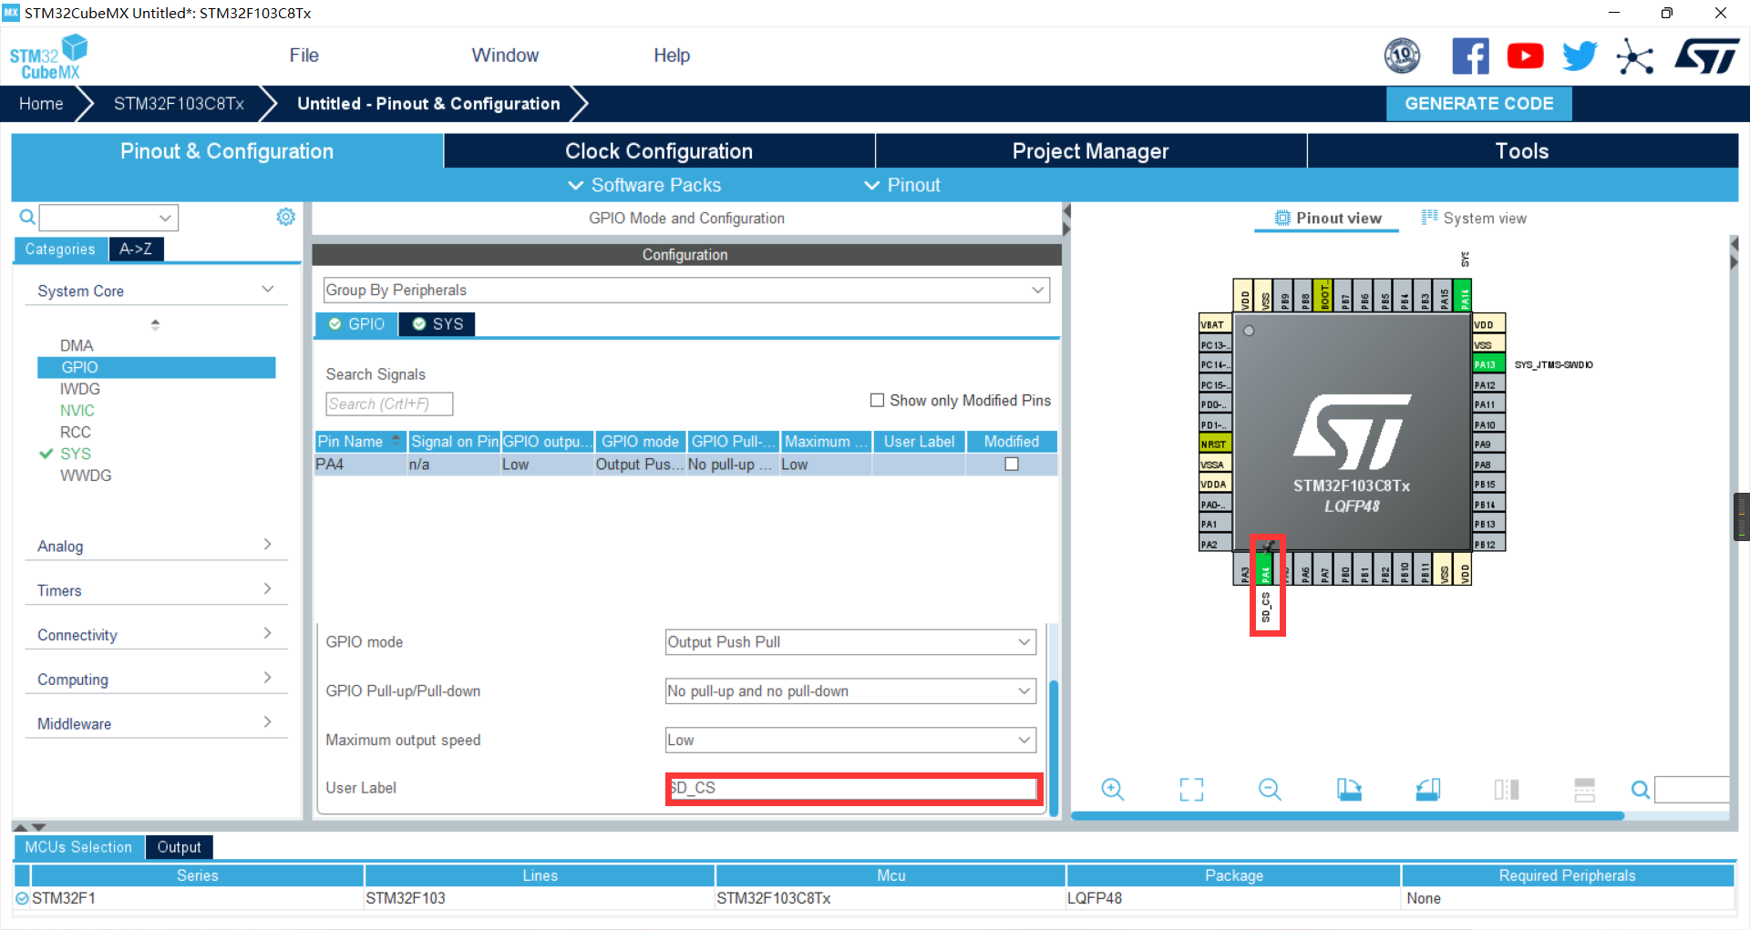
Task: Open the Maximum output speed dropdown
Action: (x=850, y=741)
